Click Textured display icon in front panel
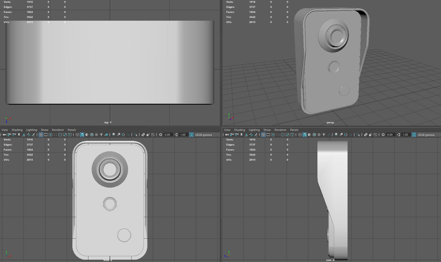The height and width of the screenshot is (262, 441). point(96,135)
